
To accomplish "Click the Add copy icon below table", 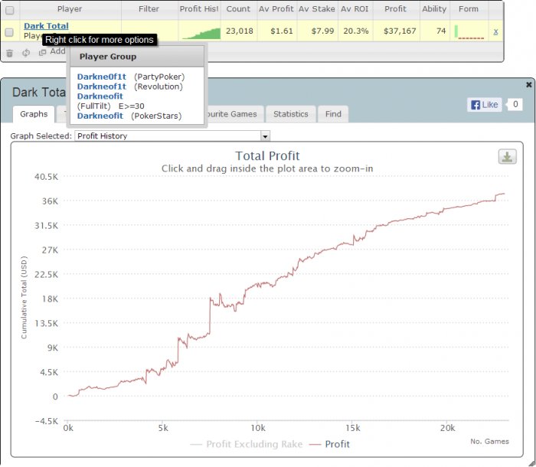I will pyautogui.click(x=42, y=52).
